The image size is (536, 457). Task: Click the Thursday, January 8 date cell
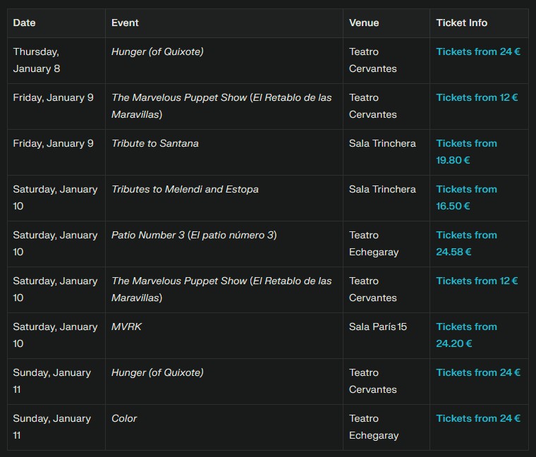point(36,60)
